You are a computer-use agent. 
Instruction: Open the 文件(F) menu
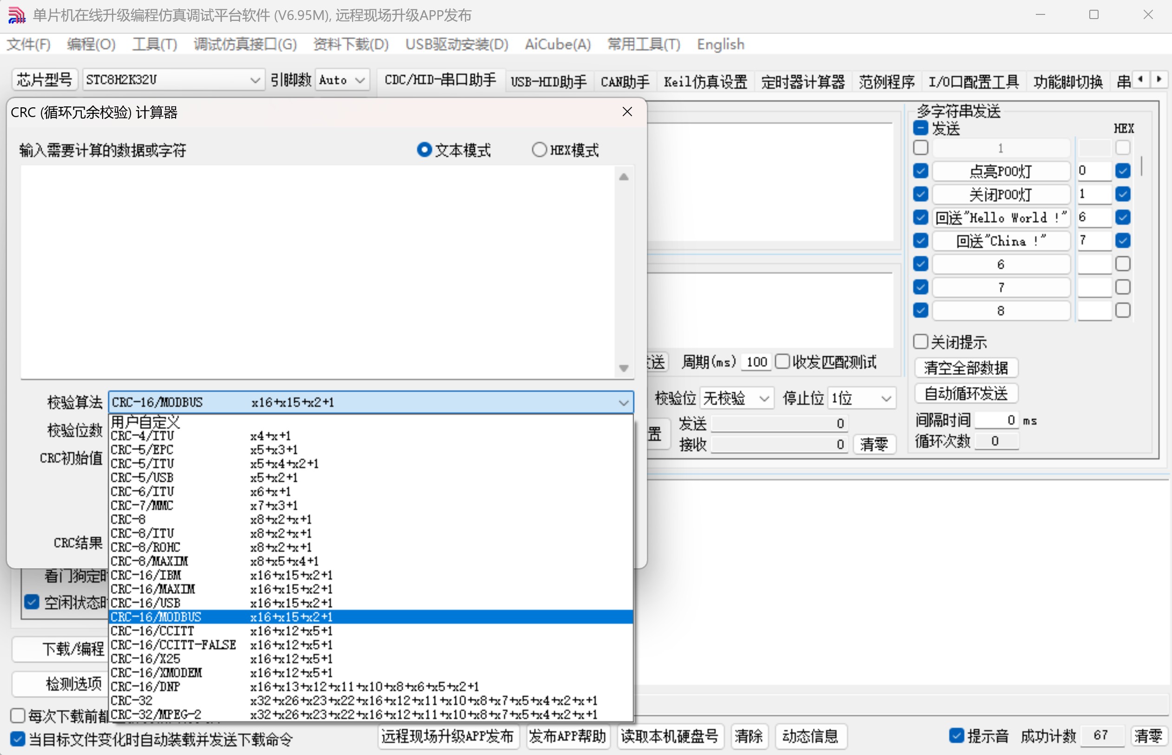[28, 44]
